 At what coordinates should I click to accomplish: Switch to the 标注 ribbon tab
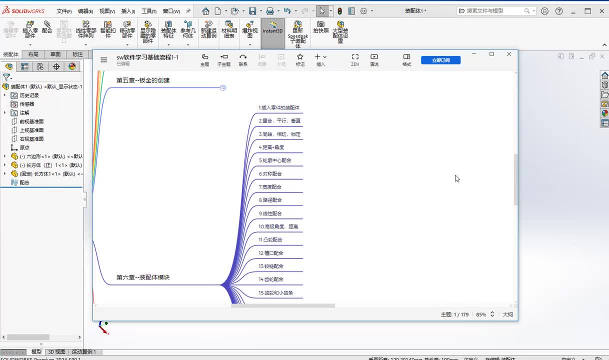77,54
